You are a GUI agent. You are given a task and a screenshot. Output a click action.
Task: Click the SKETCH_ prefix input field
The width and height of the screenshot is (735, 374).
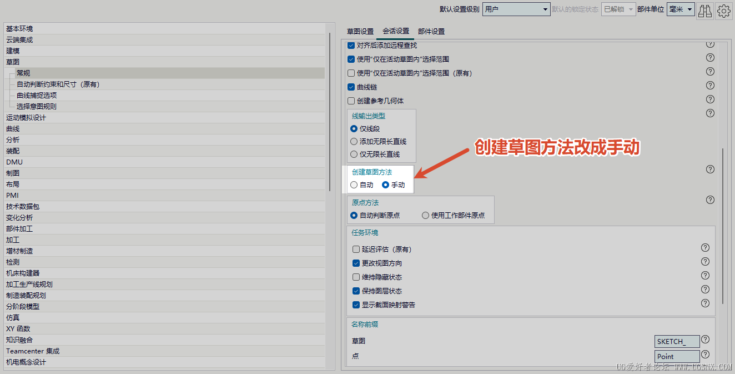pyautogui.click(x=677, y=341)
